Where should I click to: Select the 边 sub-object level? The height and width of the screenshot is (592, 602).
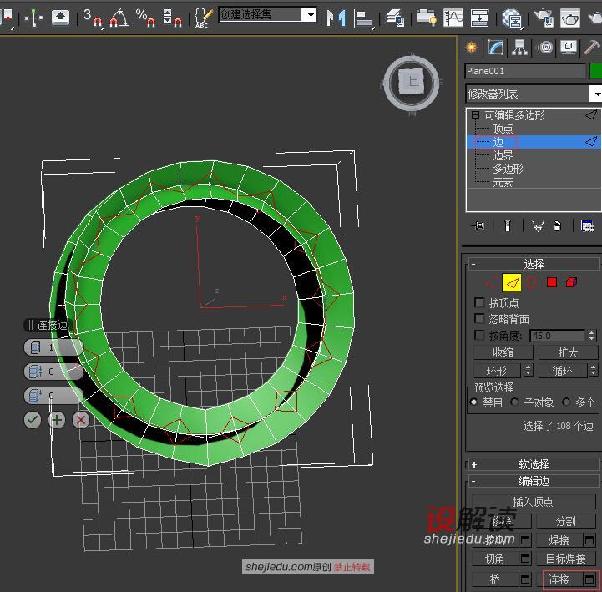tap(498, 143)
